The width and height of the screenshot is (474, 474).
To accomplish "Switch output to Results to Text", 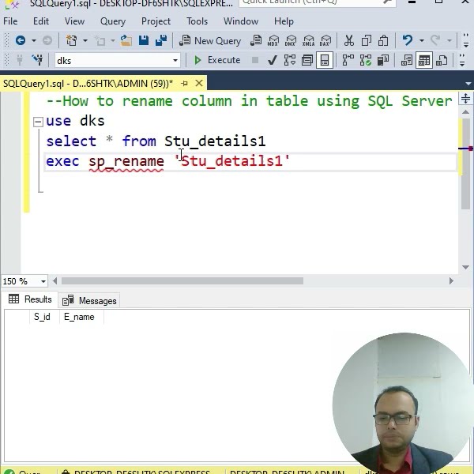I will pyautogui.click(x=407, y=60).
